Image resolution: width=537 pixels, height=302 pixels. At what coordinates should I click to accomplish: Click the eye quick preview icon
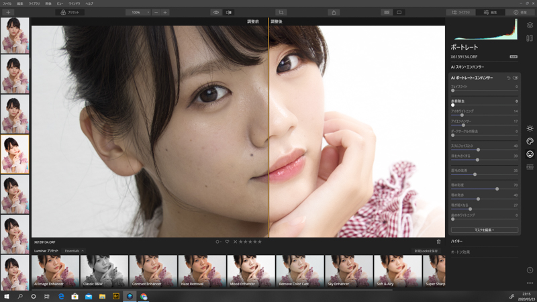pos(216,12)
